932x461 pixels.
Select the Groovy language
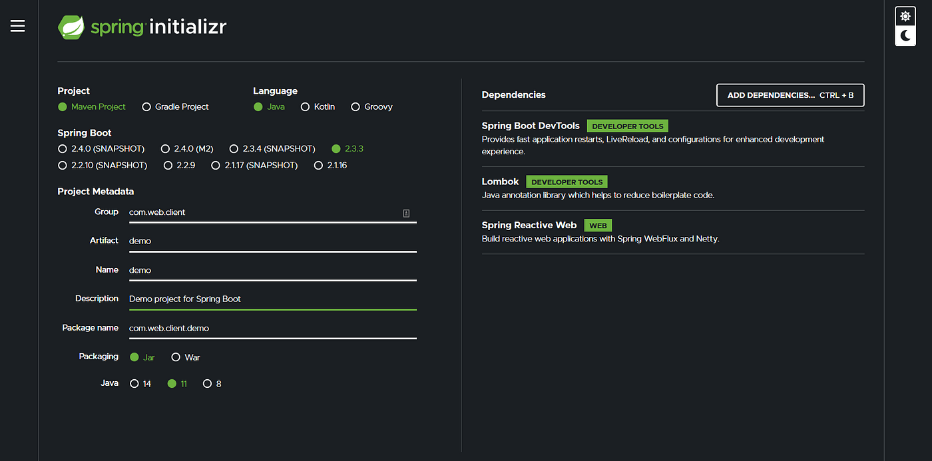pyautogui.click(x=355, y=106)
